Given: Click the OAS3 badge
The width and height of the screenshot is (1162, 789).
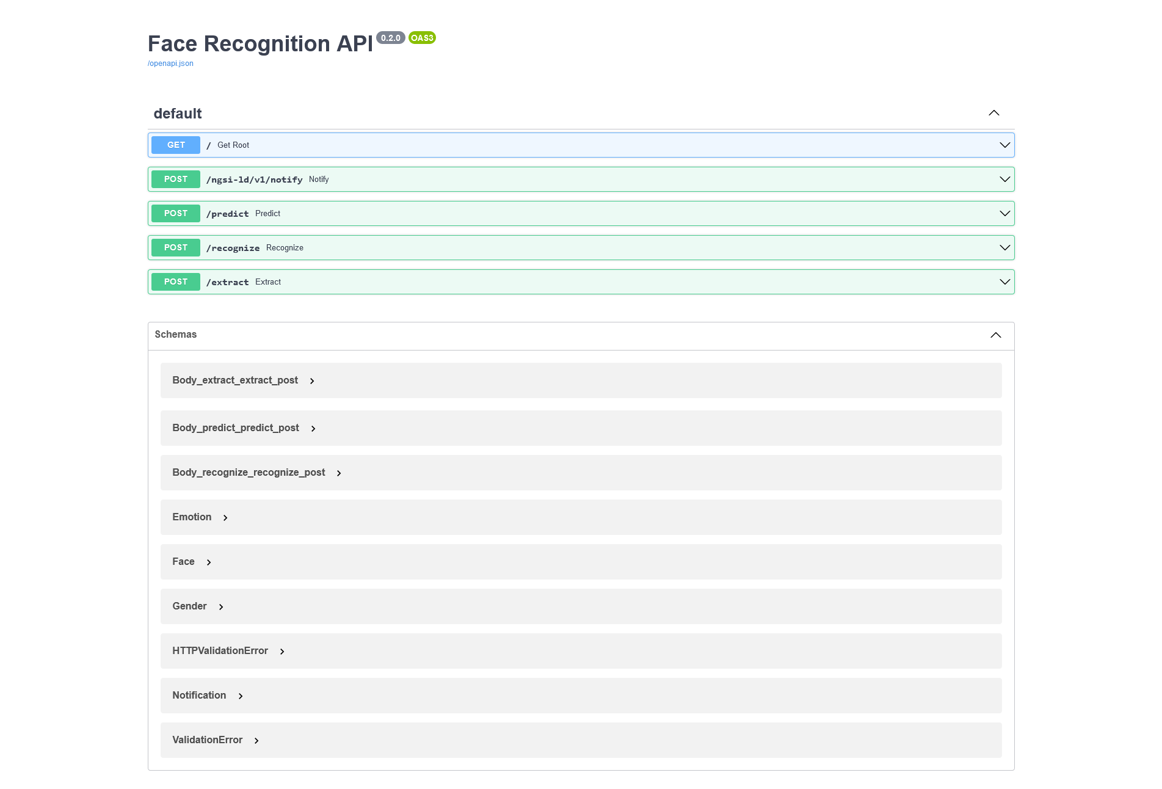Looking at the screenshot, I should coord(422,38).
